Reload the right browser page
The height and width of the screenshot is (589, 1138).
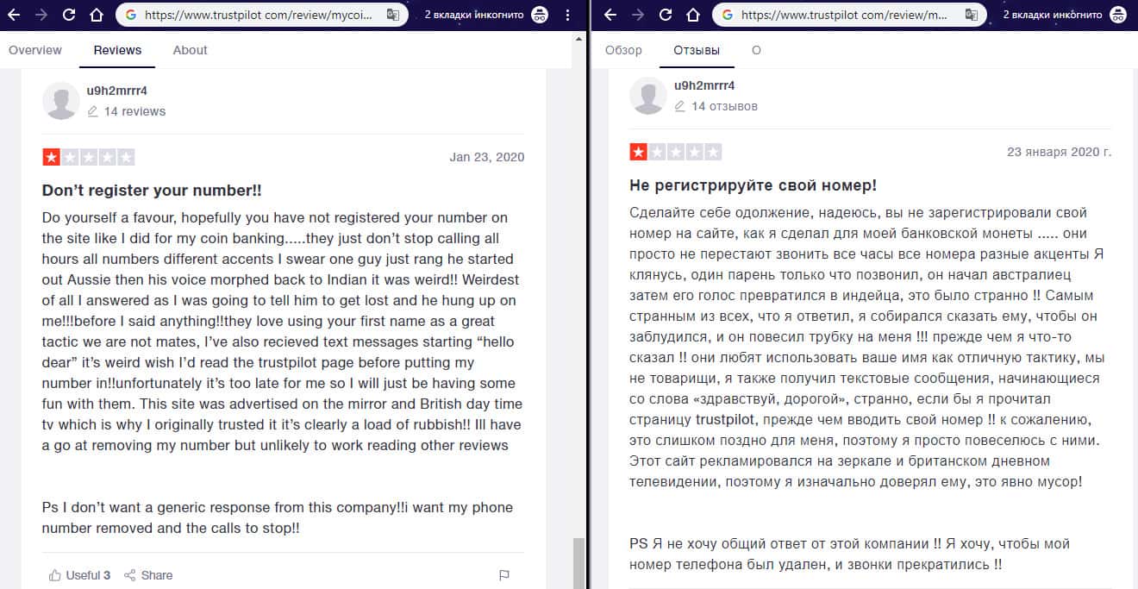point(664,15)
